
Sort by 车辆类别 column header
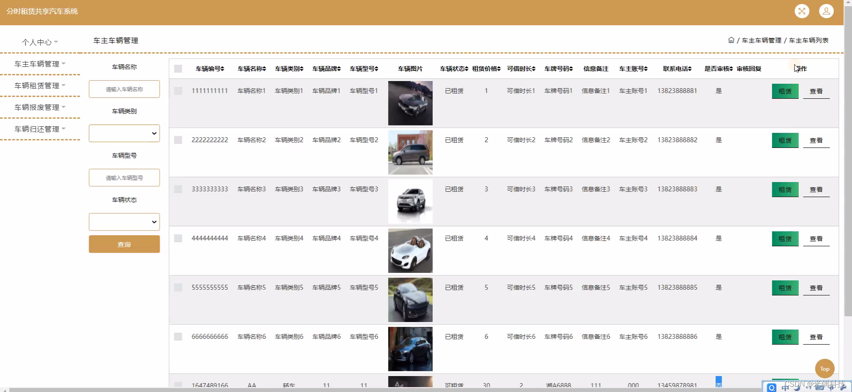click(x=289, y=69)
